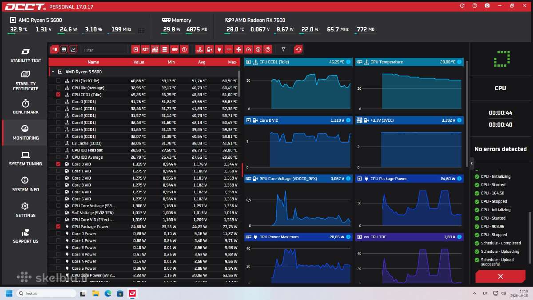Uncheck the Core 0 VID checkbox
Screen dimensions: 533x300
click(58, 164)
